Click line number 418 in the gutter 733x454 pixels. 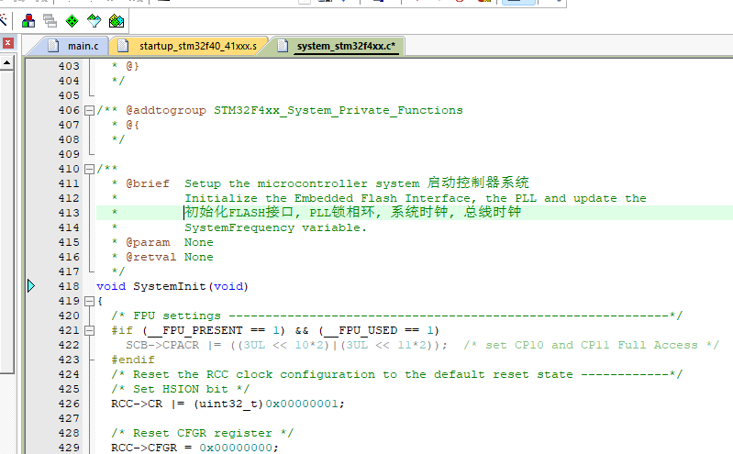[x=69, y=286]
